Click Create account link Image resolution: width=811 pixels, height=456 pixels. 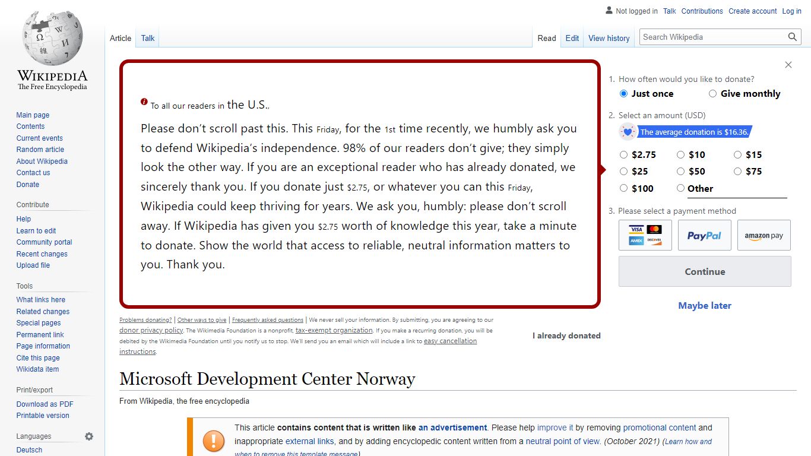753,11
